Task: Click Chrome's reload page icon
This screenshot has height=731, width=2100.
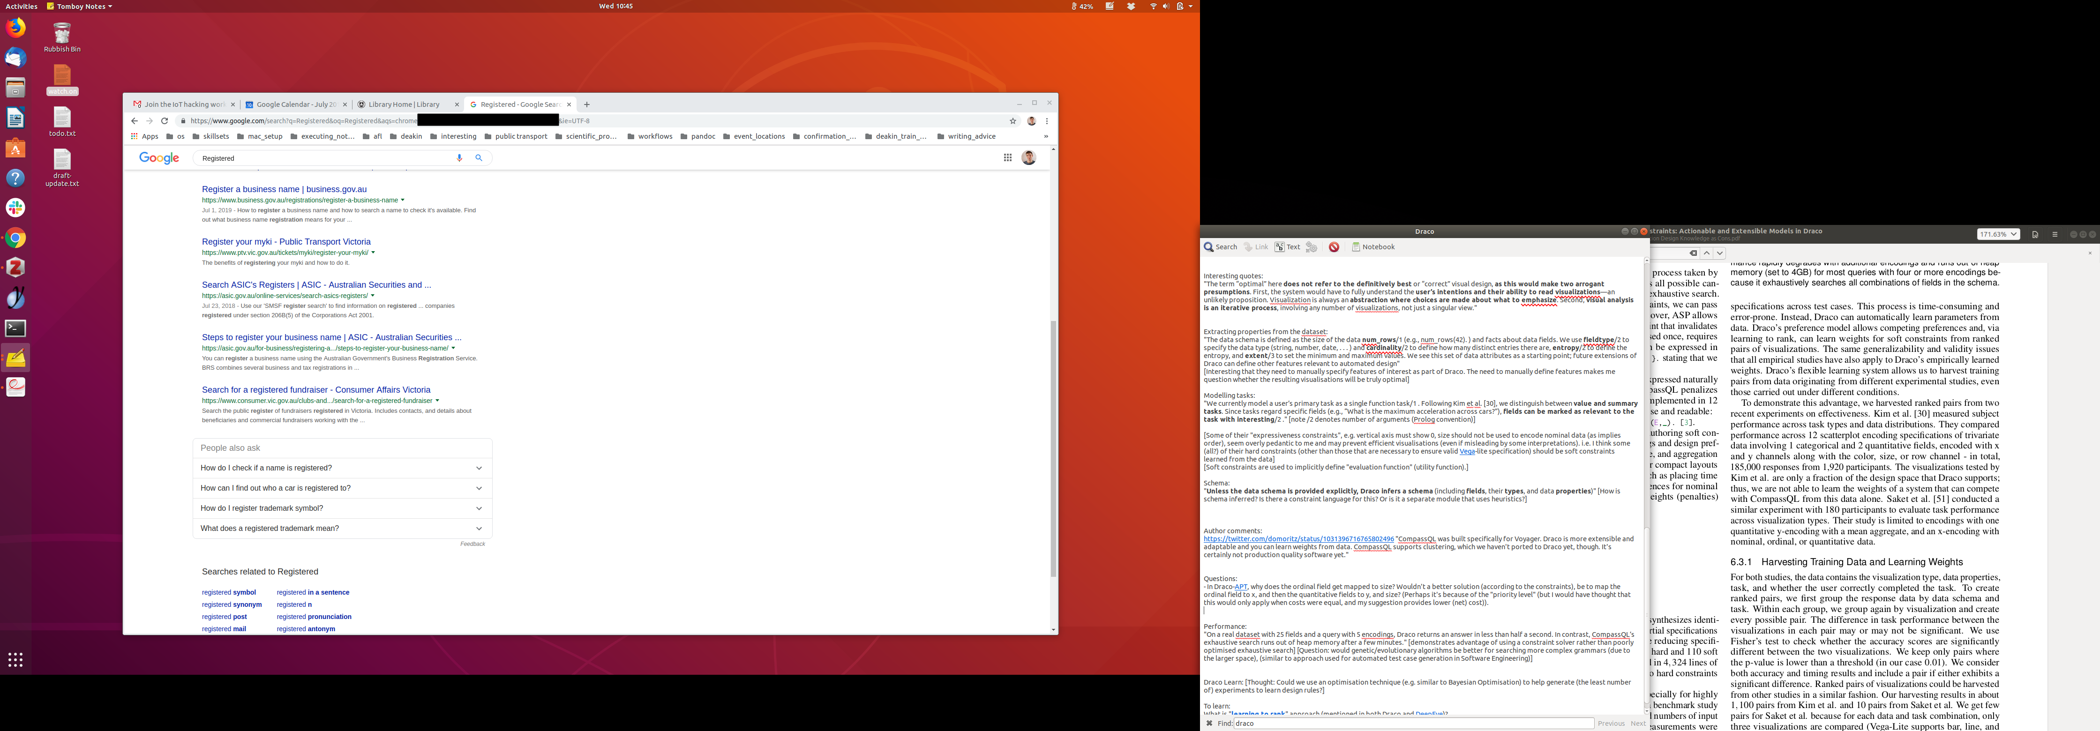Action: 165,120
